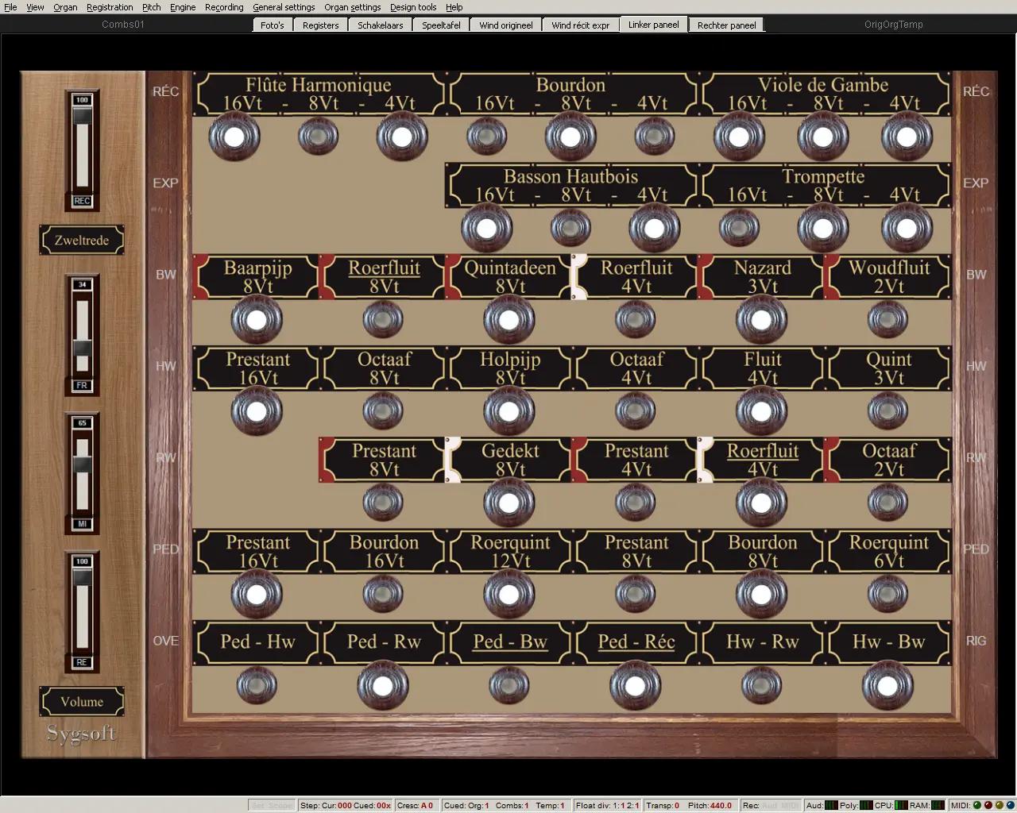This screenshot has height=813, width=1017.
Task: Click the Volume label button
Action: point(82,702)
